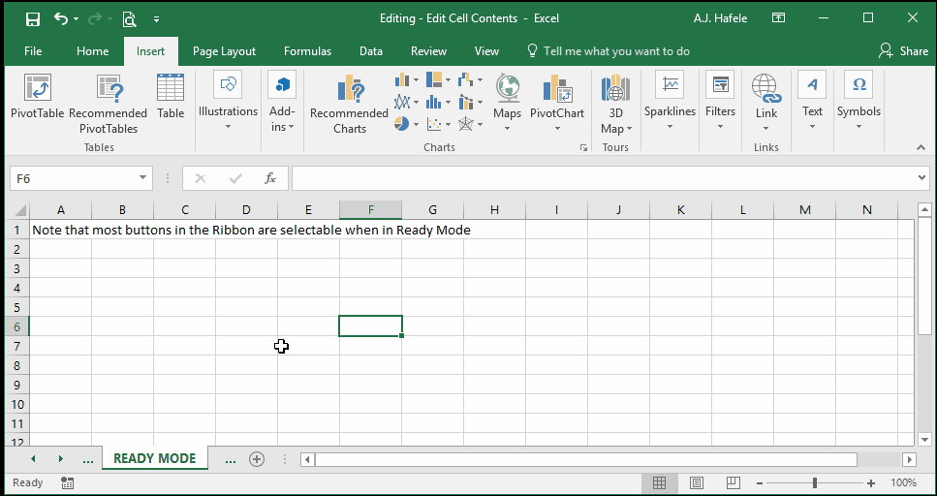Image resolution: width=937 pixels, height=496 pixels.
Task: Open the Maps chart menu
Action: (508, 104)
